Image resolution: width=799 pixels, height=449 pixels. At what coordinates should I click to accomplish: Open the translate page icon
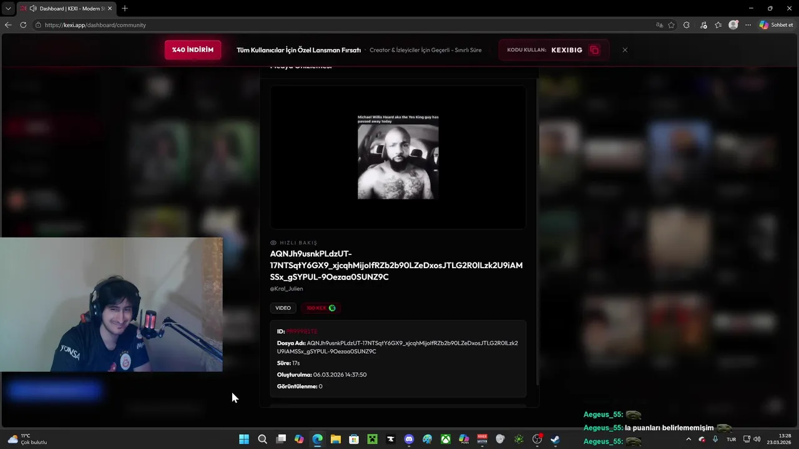[x=659, y=25]
